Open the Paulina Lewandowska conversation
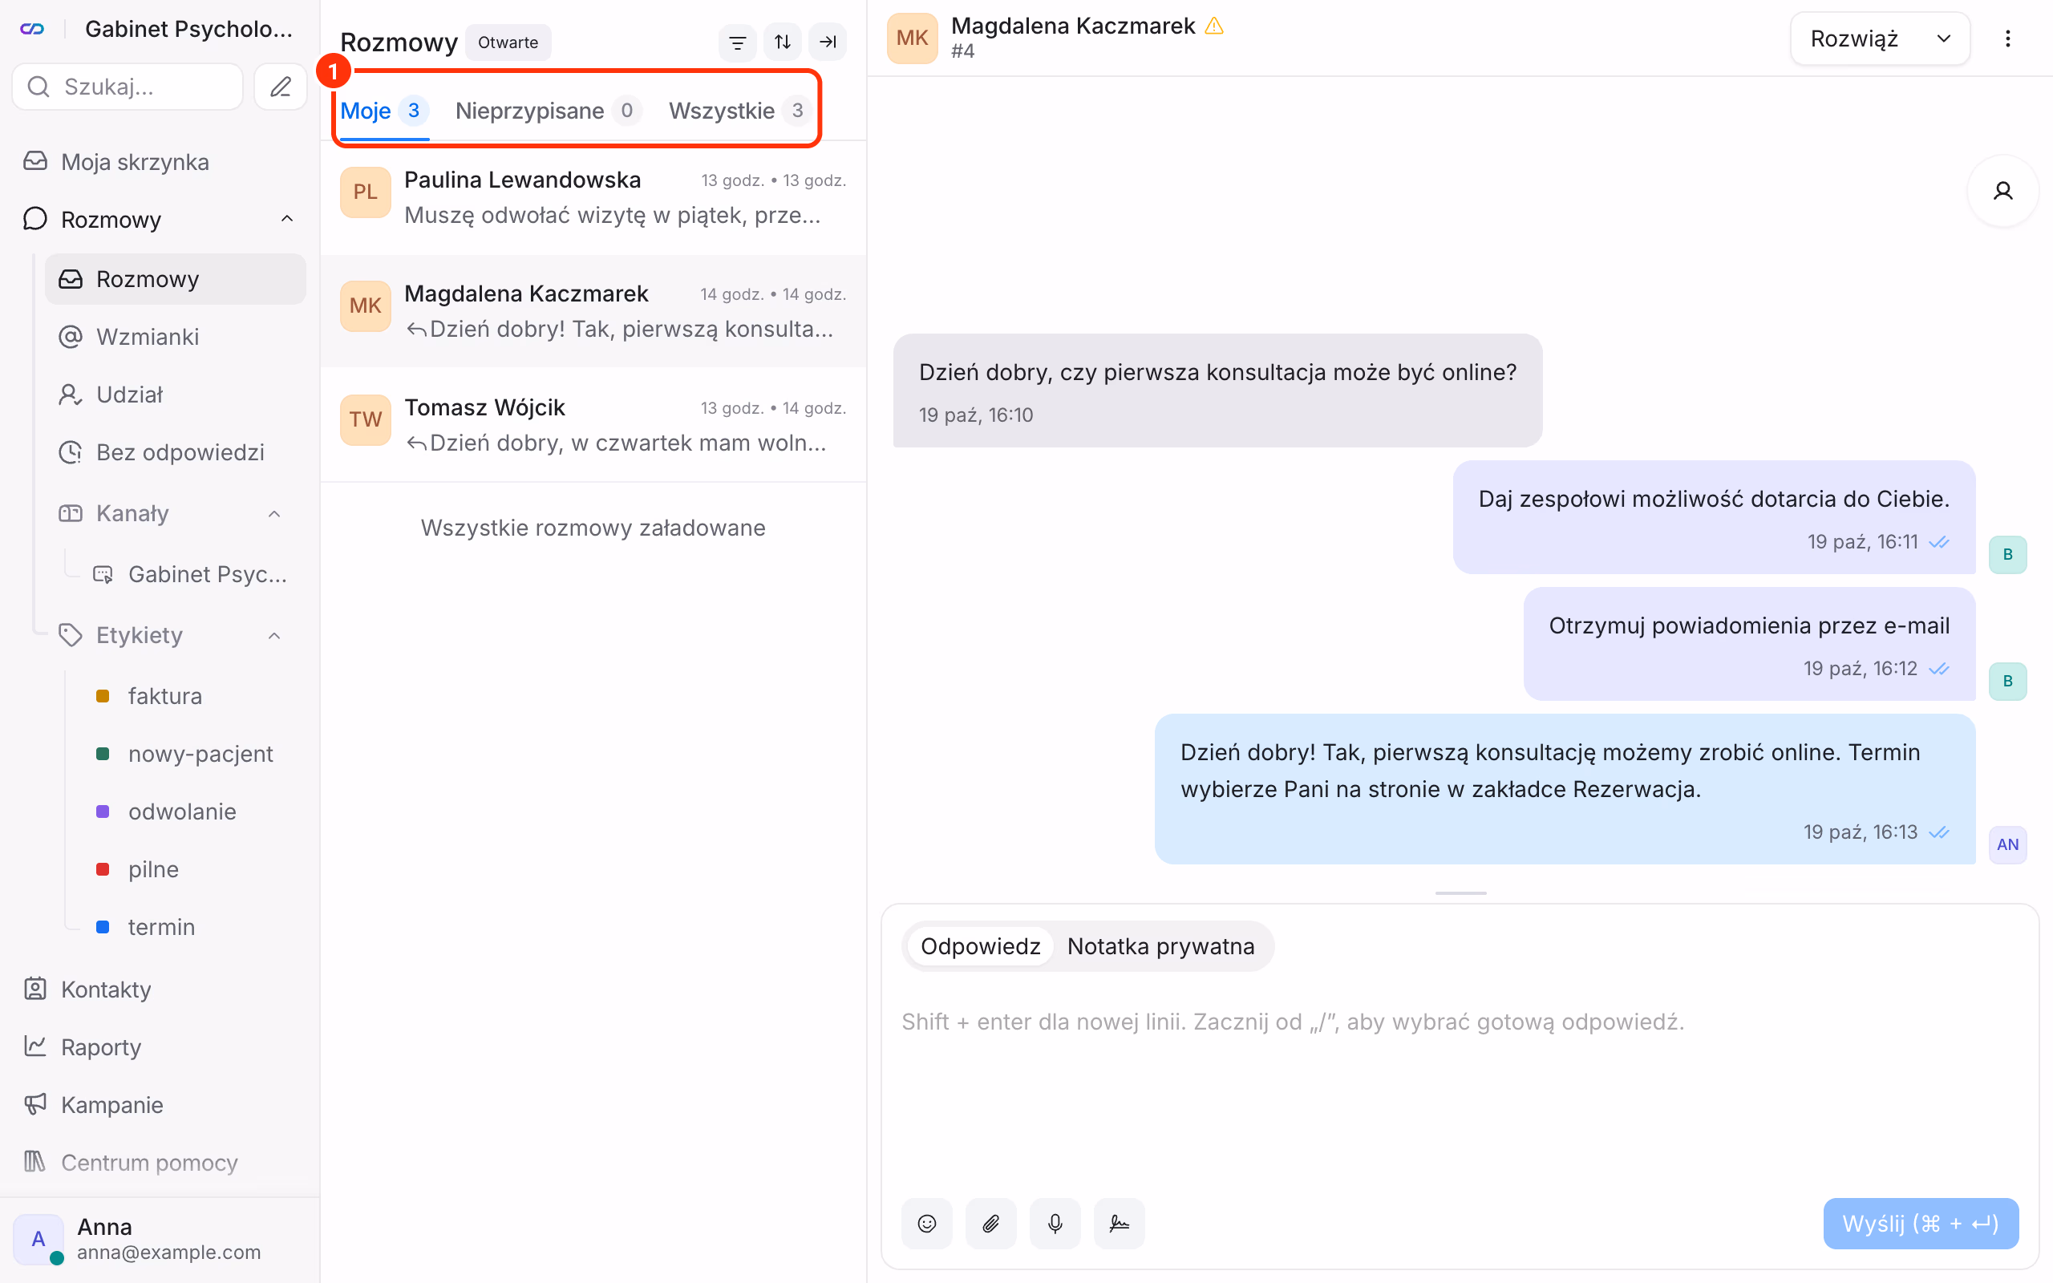 coord(593,197)
